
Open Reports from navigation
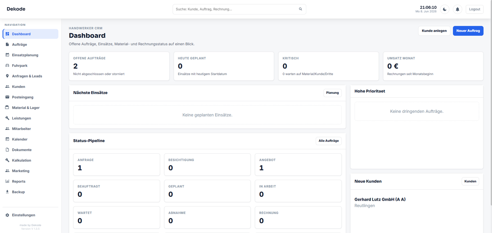pos(30,181)
